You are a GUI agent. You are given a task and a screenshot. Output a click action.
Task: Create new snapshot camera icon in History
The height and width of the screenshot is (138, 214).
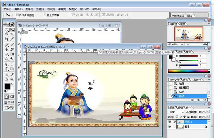[x=198, y=100]
